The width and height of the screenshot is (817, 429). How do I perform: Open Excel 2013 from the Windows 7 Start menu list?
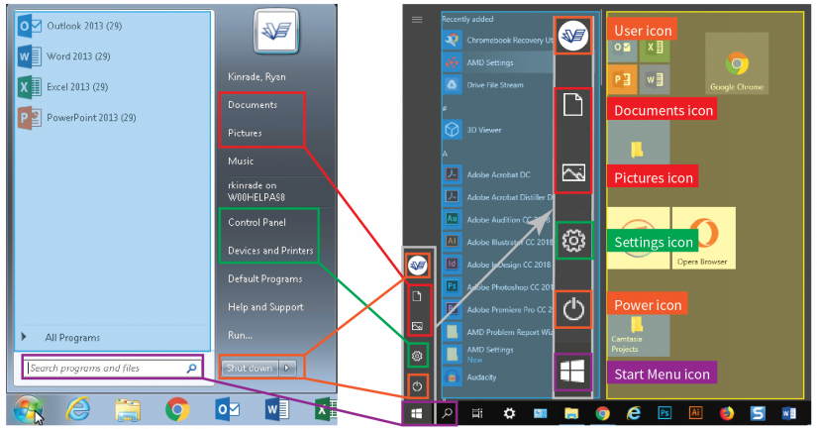63,87
